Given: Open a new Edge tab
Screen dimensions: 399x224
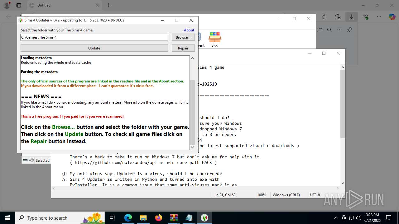Looking at the screenshot, I should 108,5.
